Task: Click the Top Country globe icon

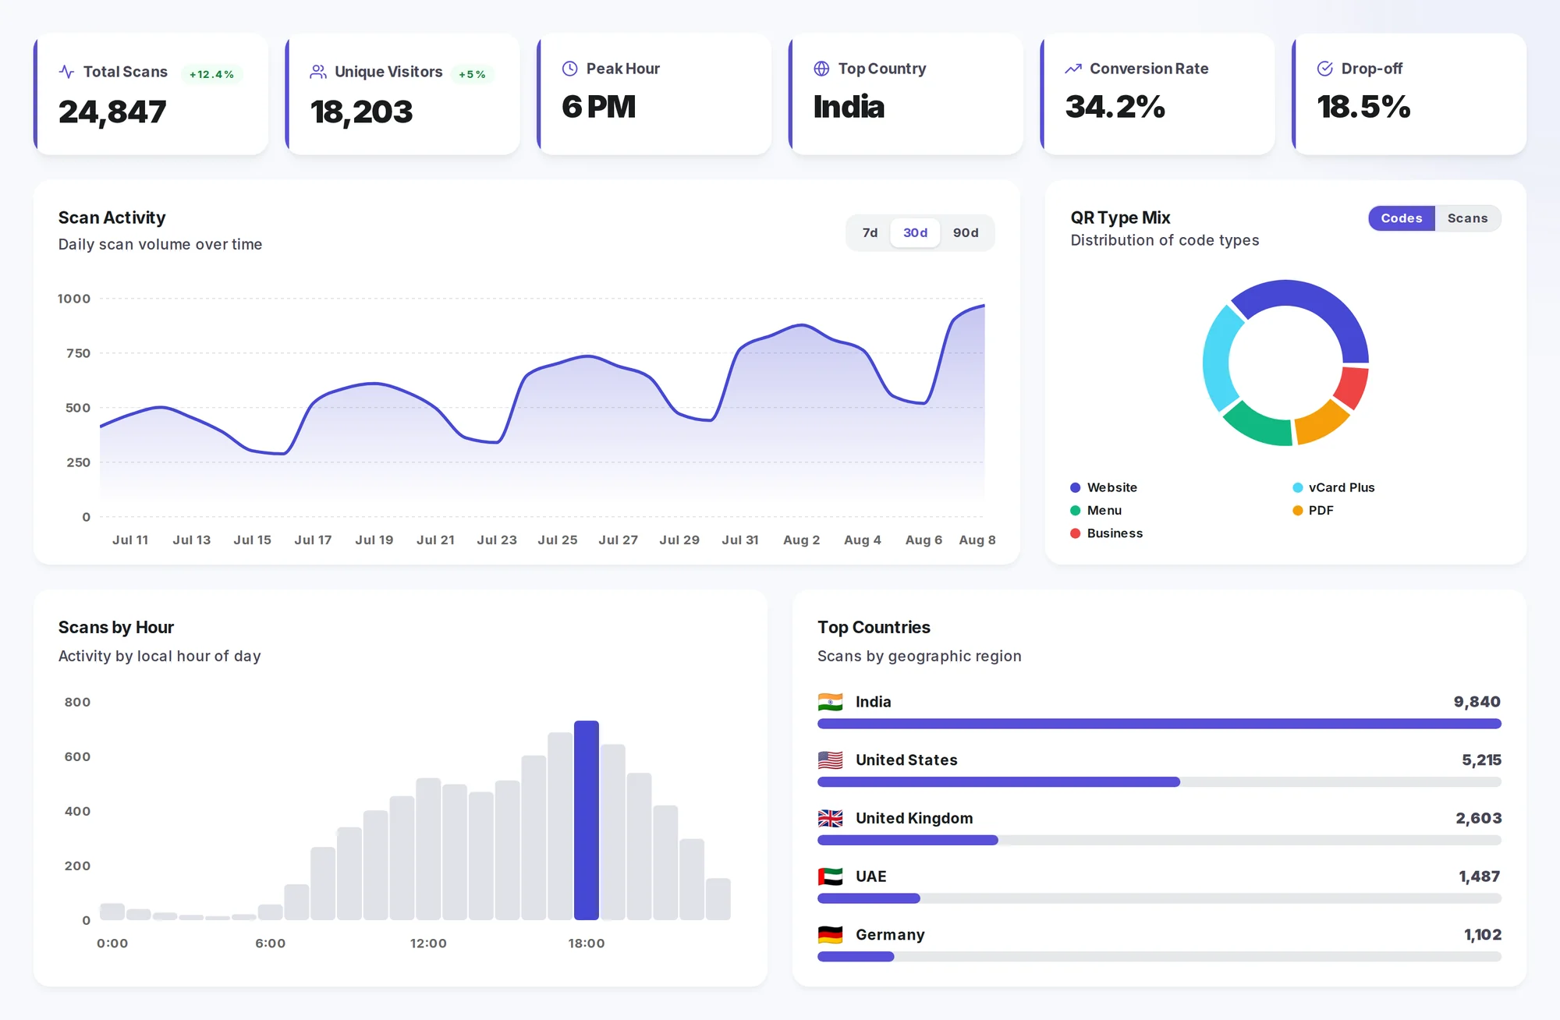Action: [x=821, y=69]
